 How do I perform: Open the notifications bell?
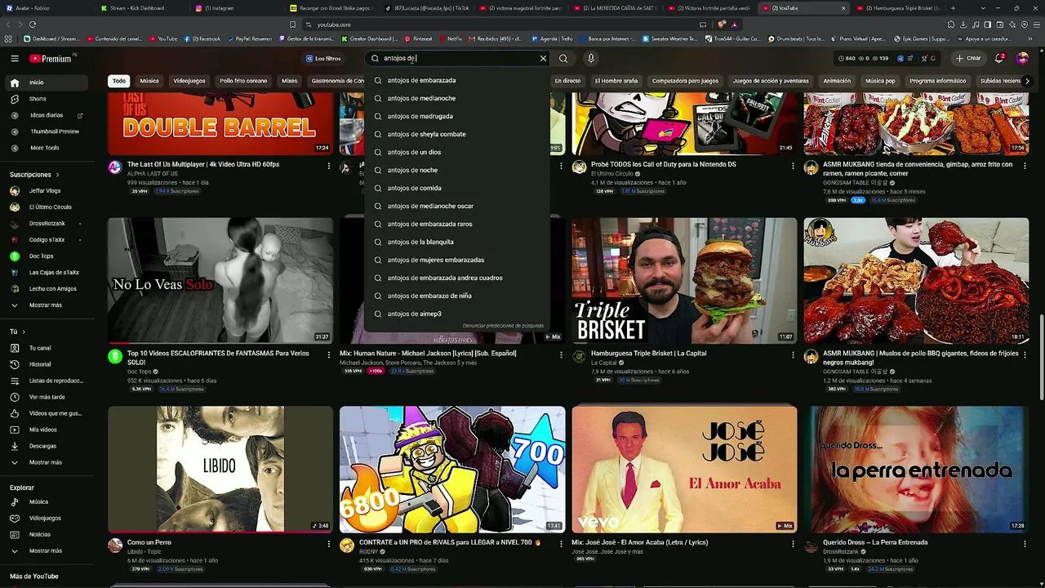coord(999,59)
